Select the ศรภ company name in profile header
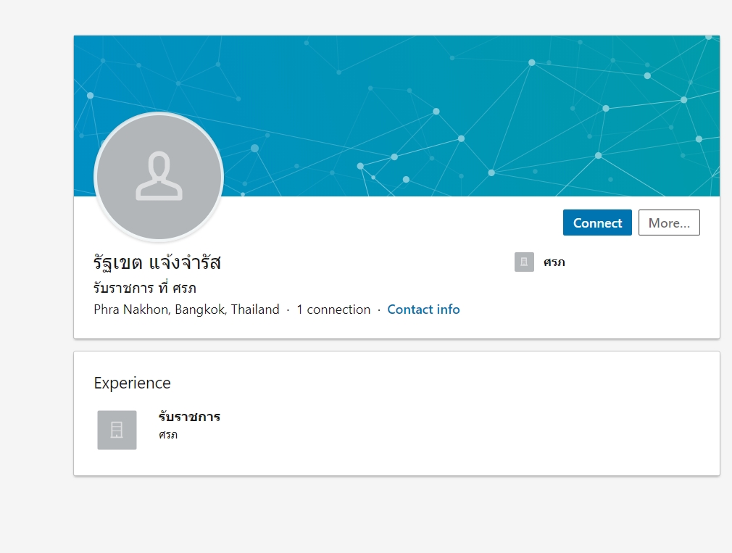732x553 pixels. [554, 262]
